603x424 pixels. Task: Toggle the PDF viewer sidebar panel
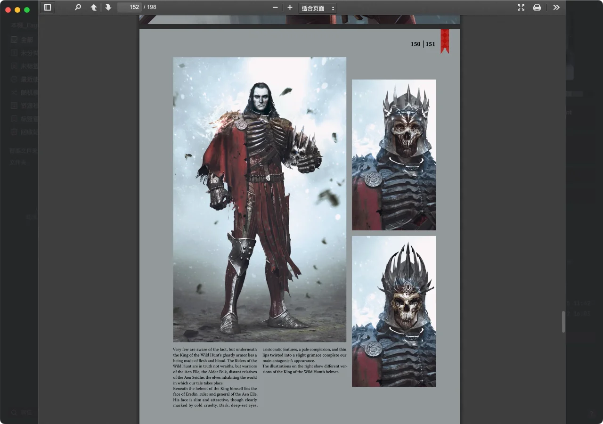[48, 8]
